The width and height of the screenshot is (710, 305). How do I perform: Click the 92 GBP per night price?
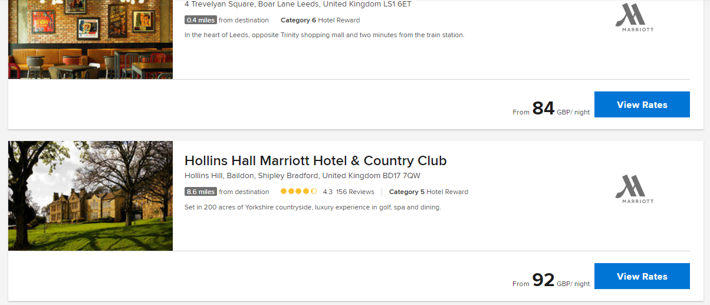click(x=543, y=280)
